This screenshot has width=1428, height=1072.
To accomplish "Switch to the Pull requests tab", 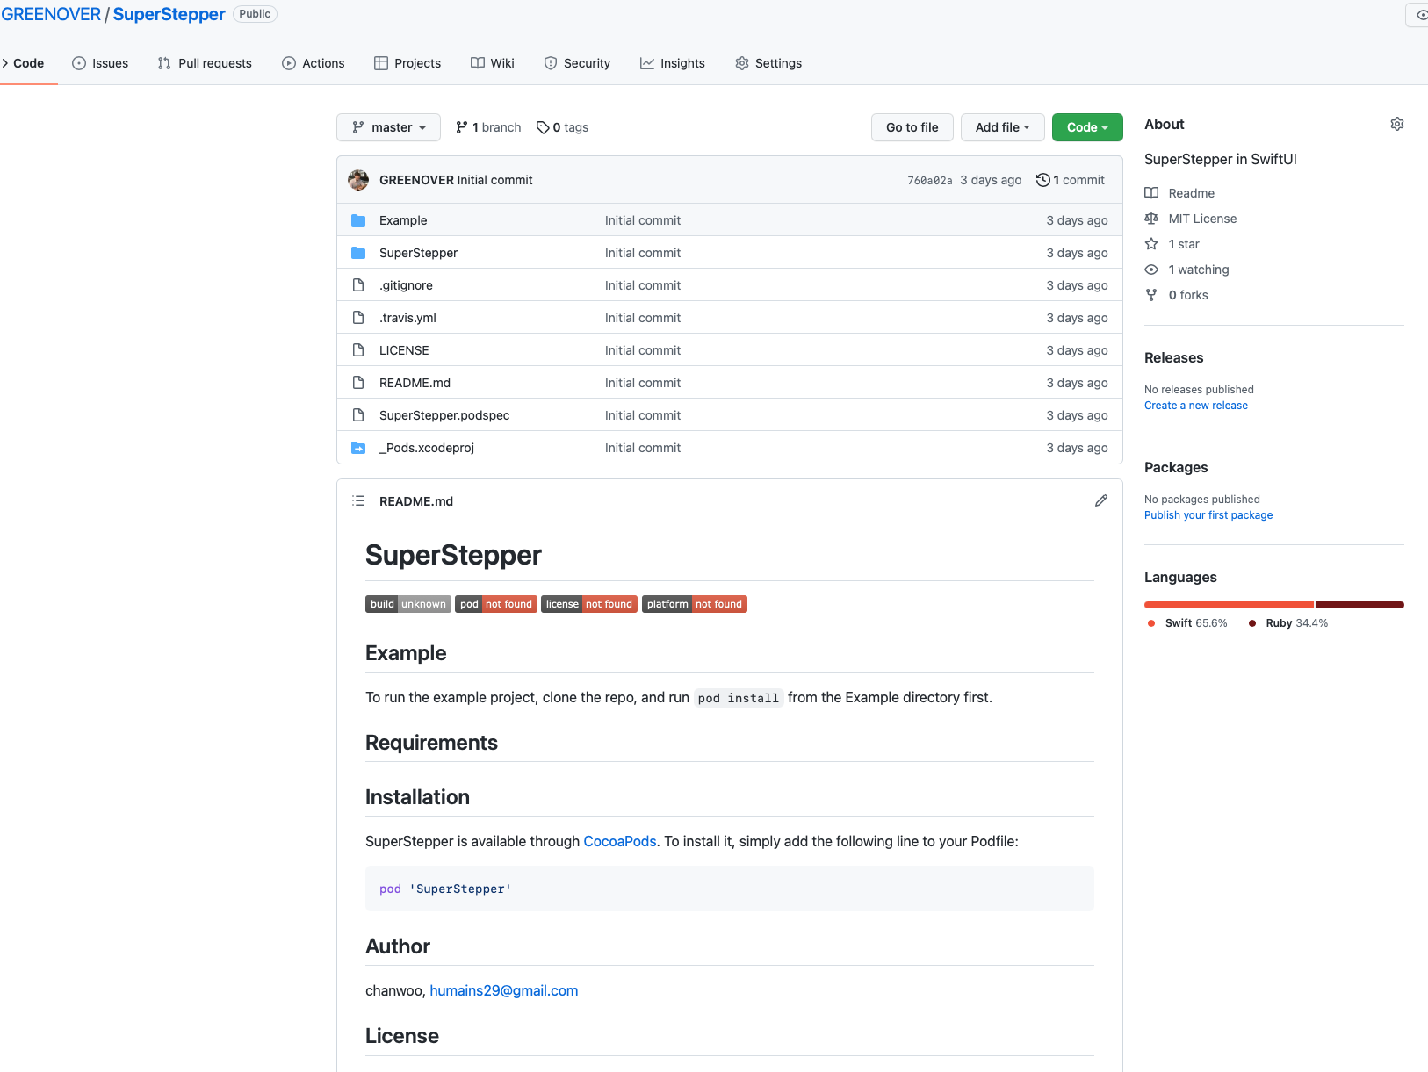I will coord(205,63).
